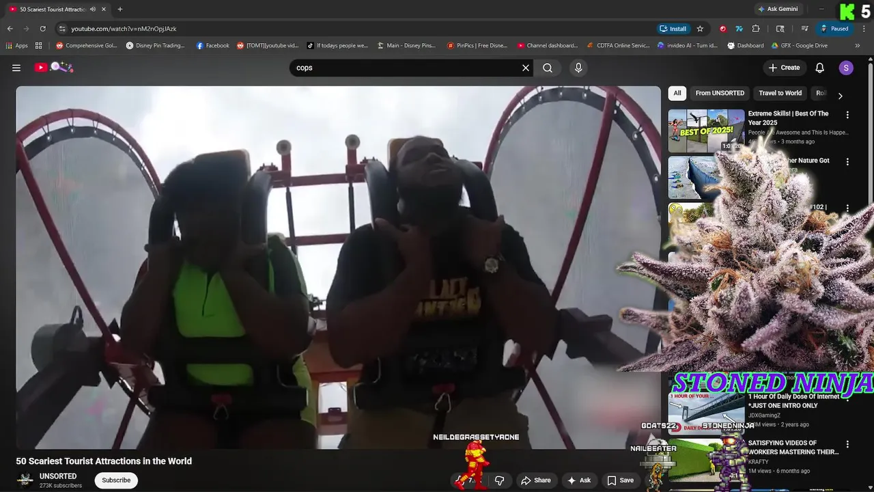Open options for '1 Hour Of Daily Dose Of Internet'

[847, 398]
